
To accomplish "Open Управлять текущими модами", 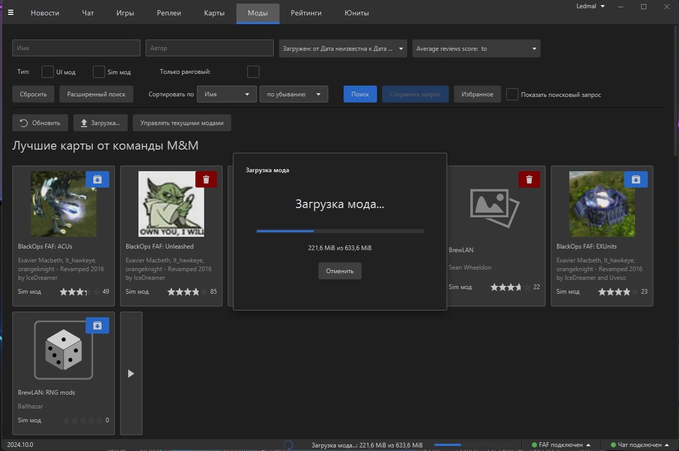I will coord(182,123).
